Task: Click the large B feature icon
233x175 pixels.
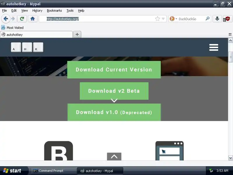Action: tap(59, 151)
